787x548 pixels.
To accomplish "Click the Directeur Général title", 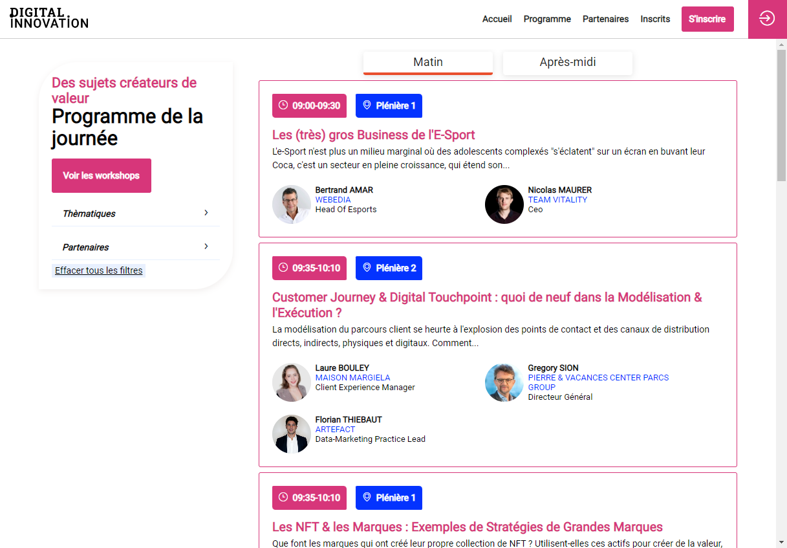I will click(561, 397).
